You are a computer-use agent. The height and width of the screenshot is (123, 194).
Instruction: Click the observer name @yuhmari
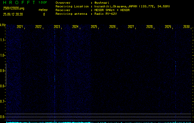102,3
